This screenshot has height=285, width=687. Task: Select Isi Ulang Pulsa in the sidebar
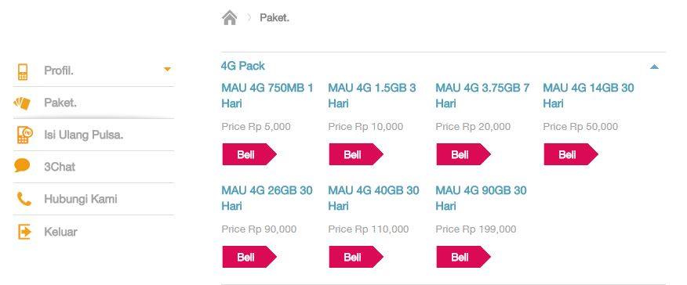coord(84,135)
